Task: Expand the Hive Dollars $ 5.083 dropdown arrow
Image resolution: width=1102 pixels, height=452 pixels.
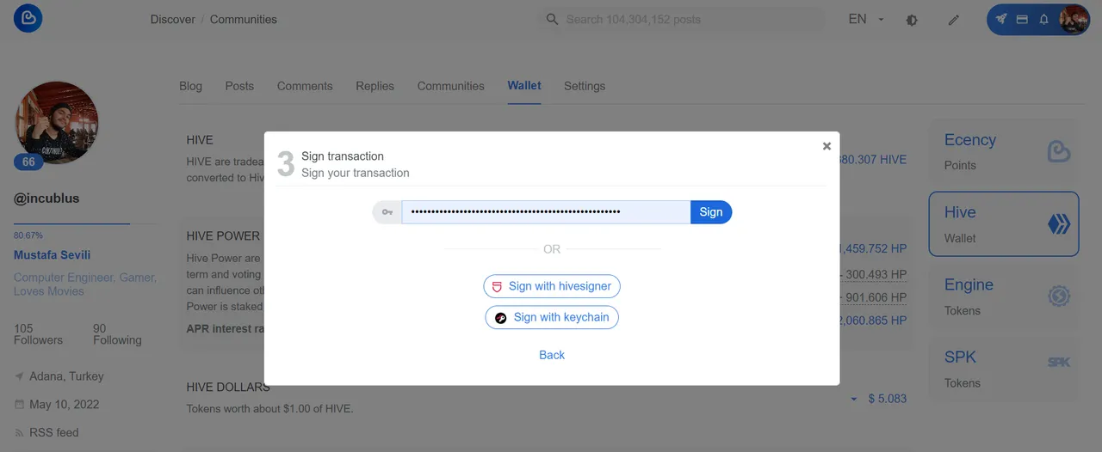Action: pos(853,400)
